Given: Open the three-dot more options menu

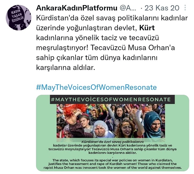Looking at the screenshot, I should click(x=185, y=8).
